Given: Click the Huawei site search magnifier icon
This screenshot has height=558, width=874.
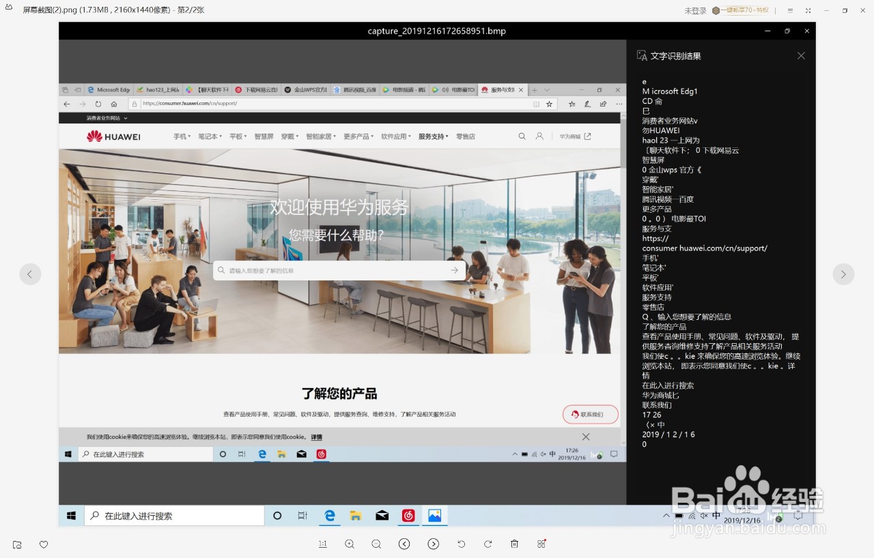Looking at the screenshot, I should click(x=522, y=136).
